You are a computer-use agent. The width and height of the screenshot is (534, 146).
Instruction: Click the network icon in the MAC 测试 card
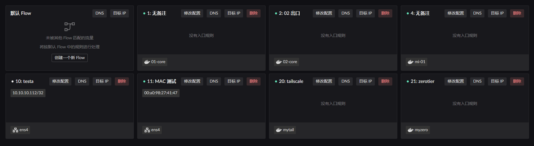147,130
